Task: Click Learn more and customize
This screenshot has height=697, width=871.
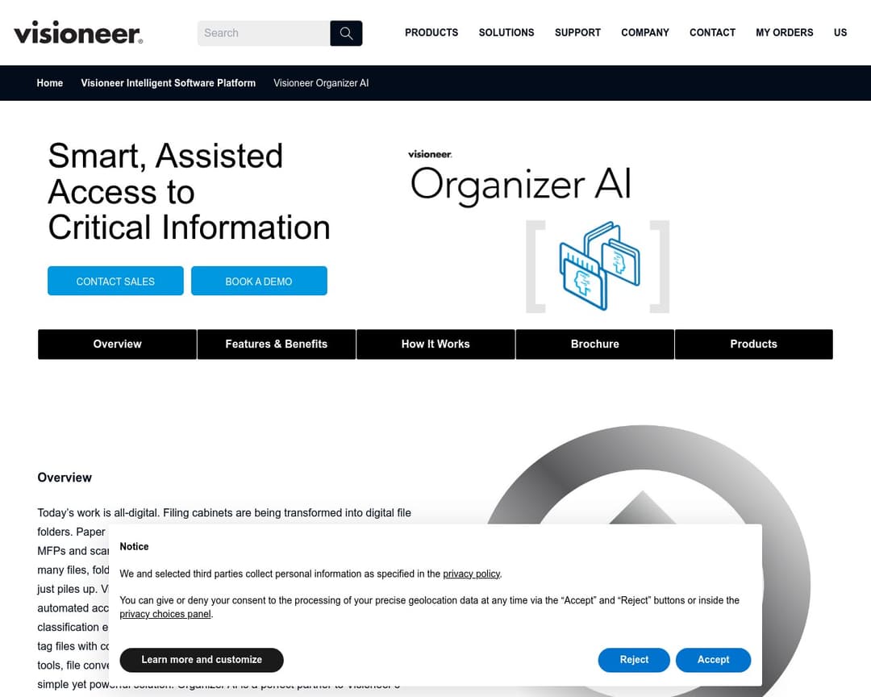Action: click(202, 660)
